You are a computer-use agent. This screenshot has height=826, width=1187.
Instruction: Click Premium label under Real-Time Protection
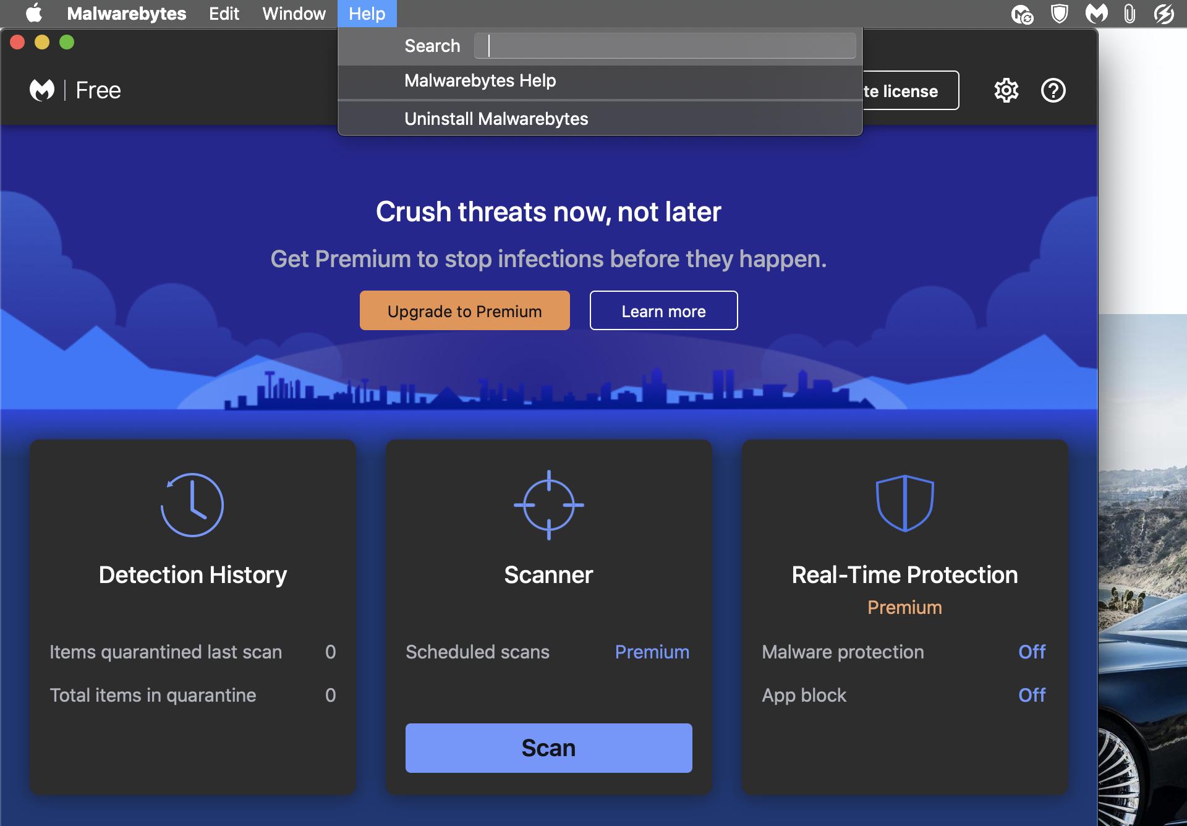click(904, 607)
